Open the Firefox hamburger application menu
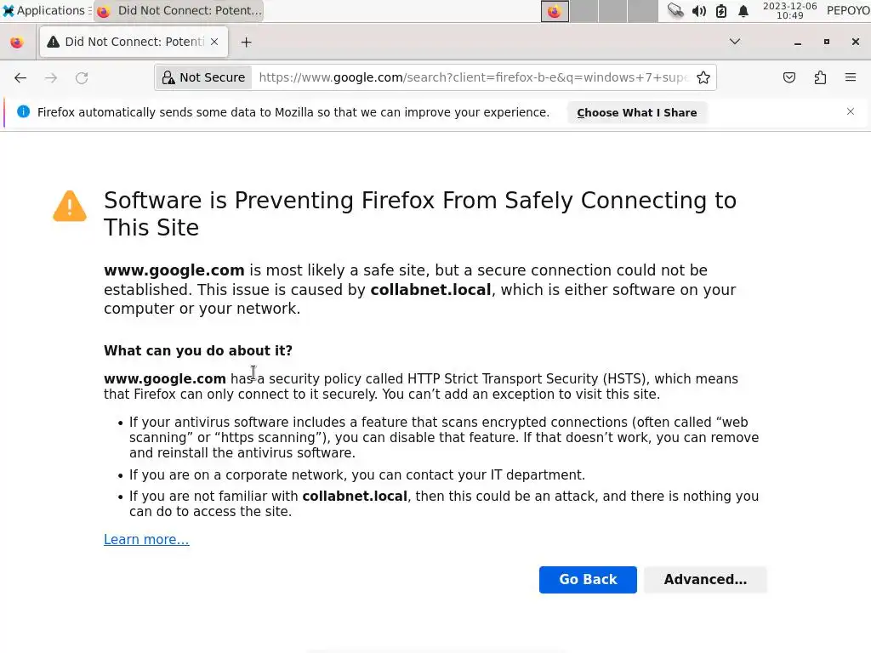The width and height of the screenshot is (871, 653). 851,77
